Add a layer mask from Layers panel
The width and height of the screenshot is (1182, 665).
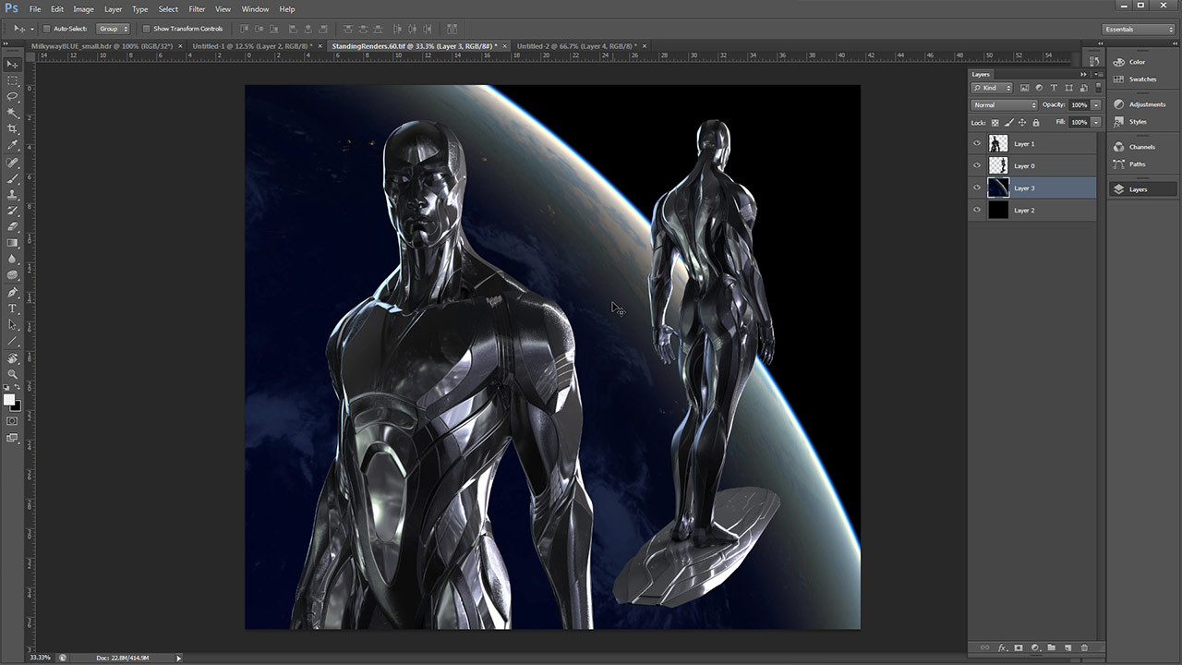click(x=1019, y=648)
